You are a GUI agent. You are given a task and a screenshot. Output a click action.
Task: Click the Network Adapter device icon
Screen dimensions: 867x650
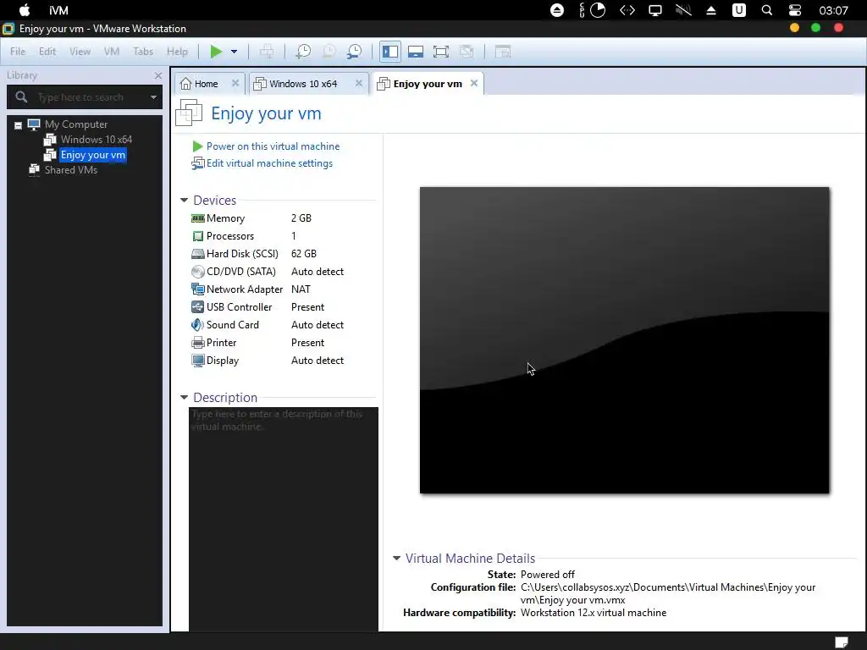[197, 289]
